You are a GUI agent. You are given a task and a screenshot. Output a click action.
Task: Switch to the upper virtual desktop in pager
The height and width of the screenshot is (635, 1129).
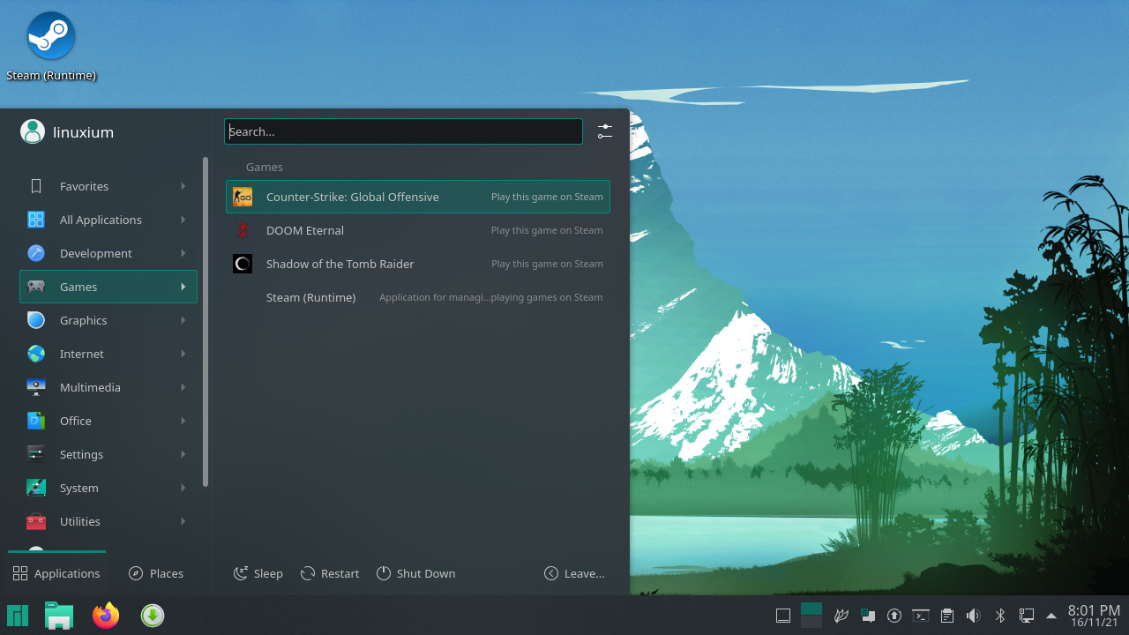(811, 609)
